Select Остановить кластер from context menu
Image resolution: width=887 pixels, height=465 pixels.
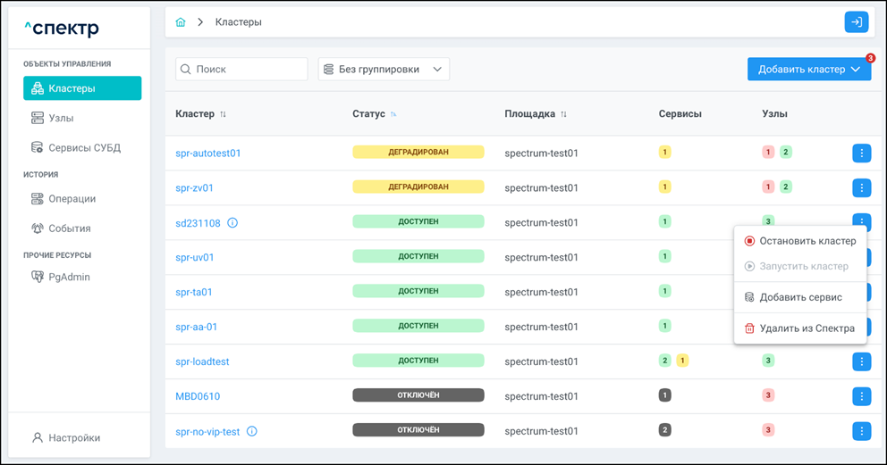pos(800,241)
